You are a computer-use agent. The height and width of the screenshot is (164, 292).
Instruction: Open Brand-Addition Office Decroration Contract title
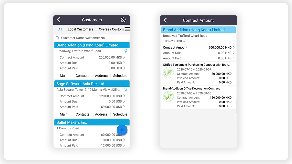coord(191,88)
